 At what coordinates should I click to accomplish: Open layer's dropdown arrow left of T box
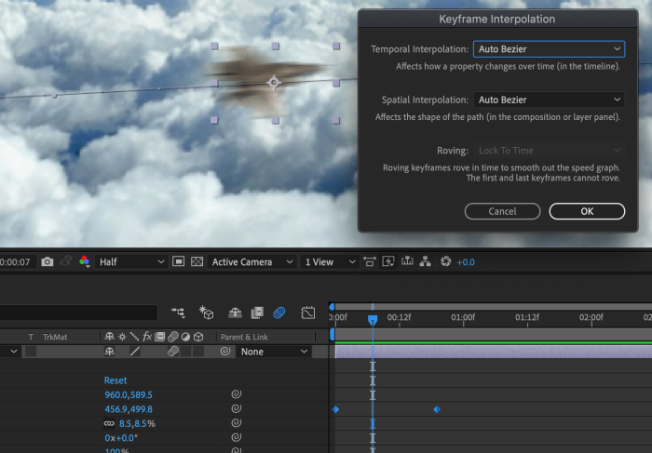(14, 352)
